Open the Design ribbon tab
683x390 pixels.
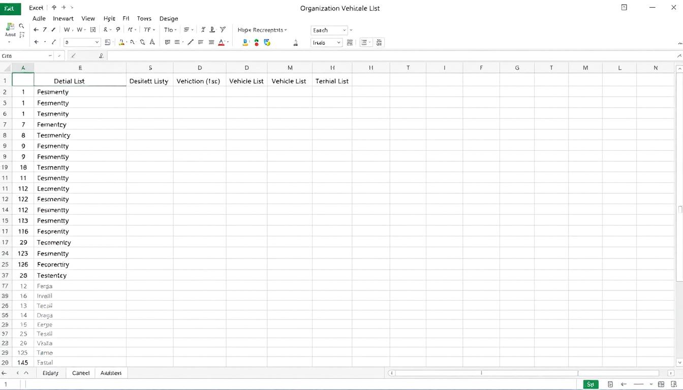(169, 18)
